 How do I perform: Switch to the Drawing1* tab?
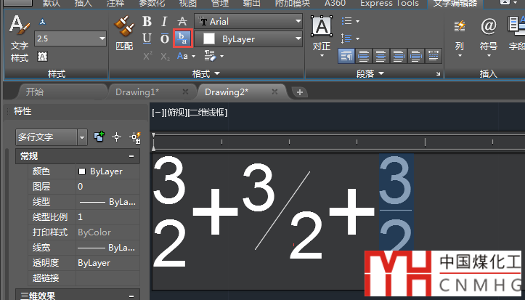[137, 92]
